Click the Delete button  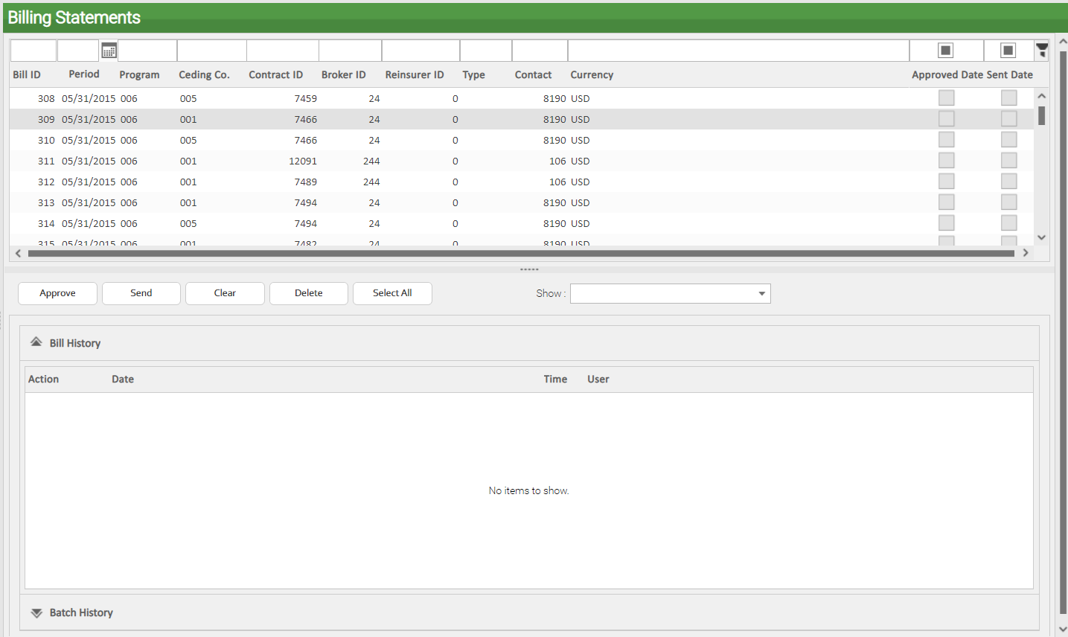(x=308, y=293)
